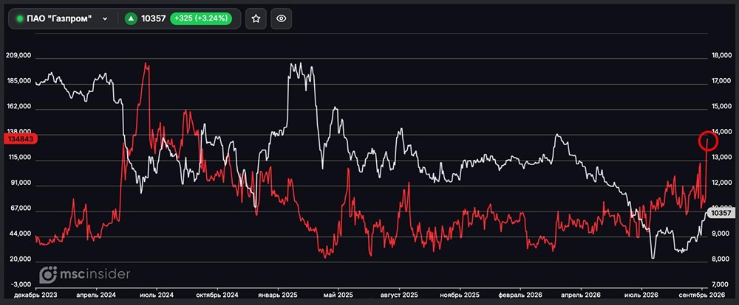This screenshot has width=739, height=305.
Task: Select the июль 2024 date label
Action: click(157, 295)
